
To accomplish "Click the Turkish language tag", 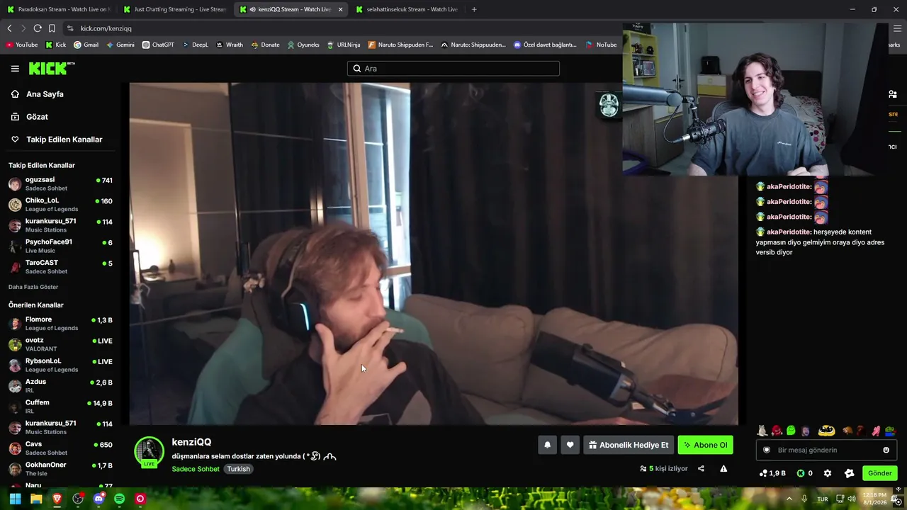I will tap(238, 469).
